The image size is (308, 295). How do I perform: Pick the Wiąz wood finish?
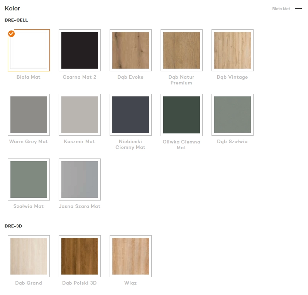point(130,256)
